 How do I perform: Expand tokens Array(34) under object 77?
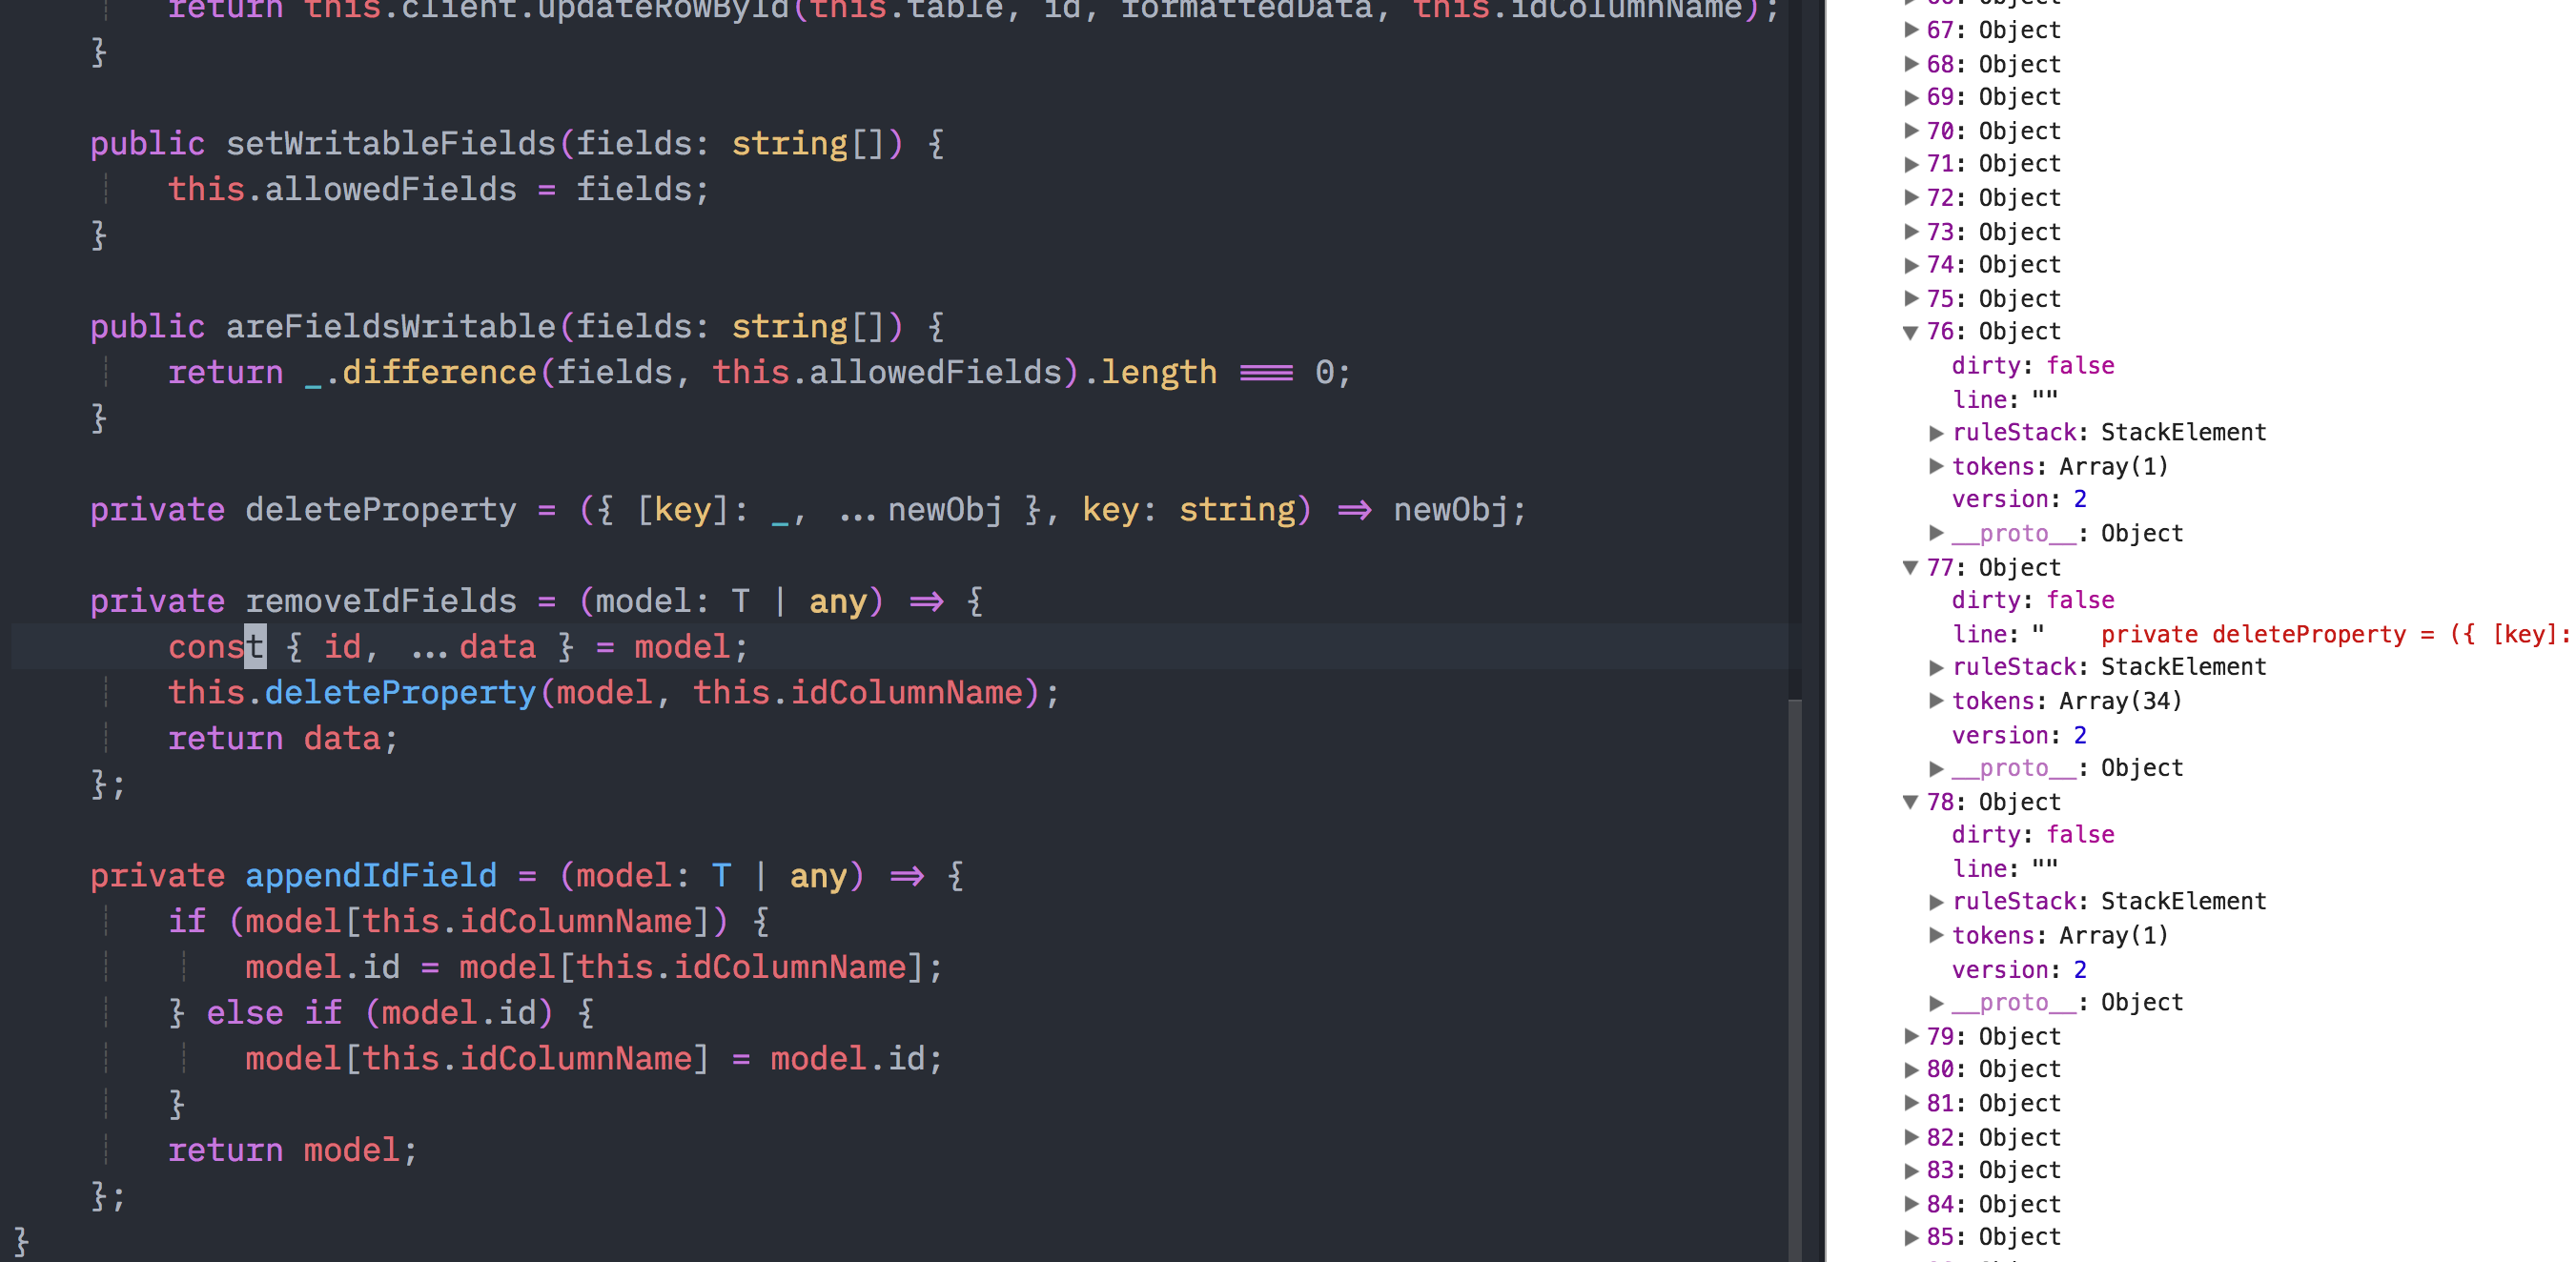1936,701
